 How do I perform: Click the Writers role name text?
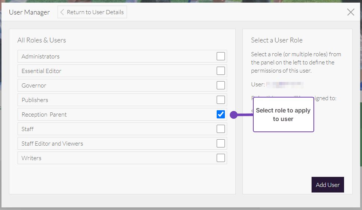(x=31, y=158)
